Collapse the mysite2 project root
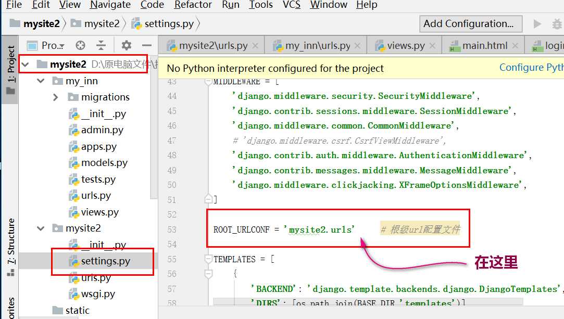The height and width of the screenshot is (319, 564). pyautogui.click(x=25, y=65)
